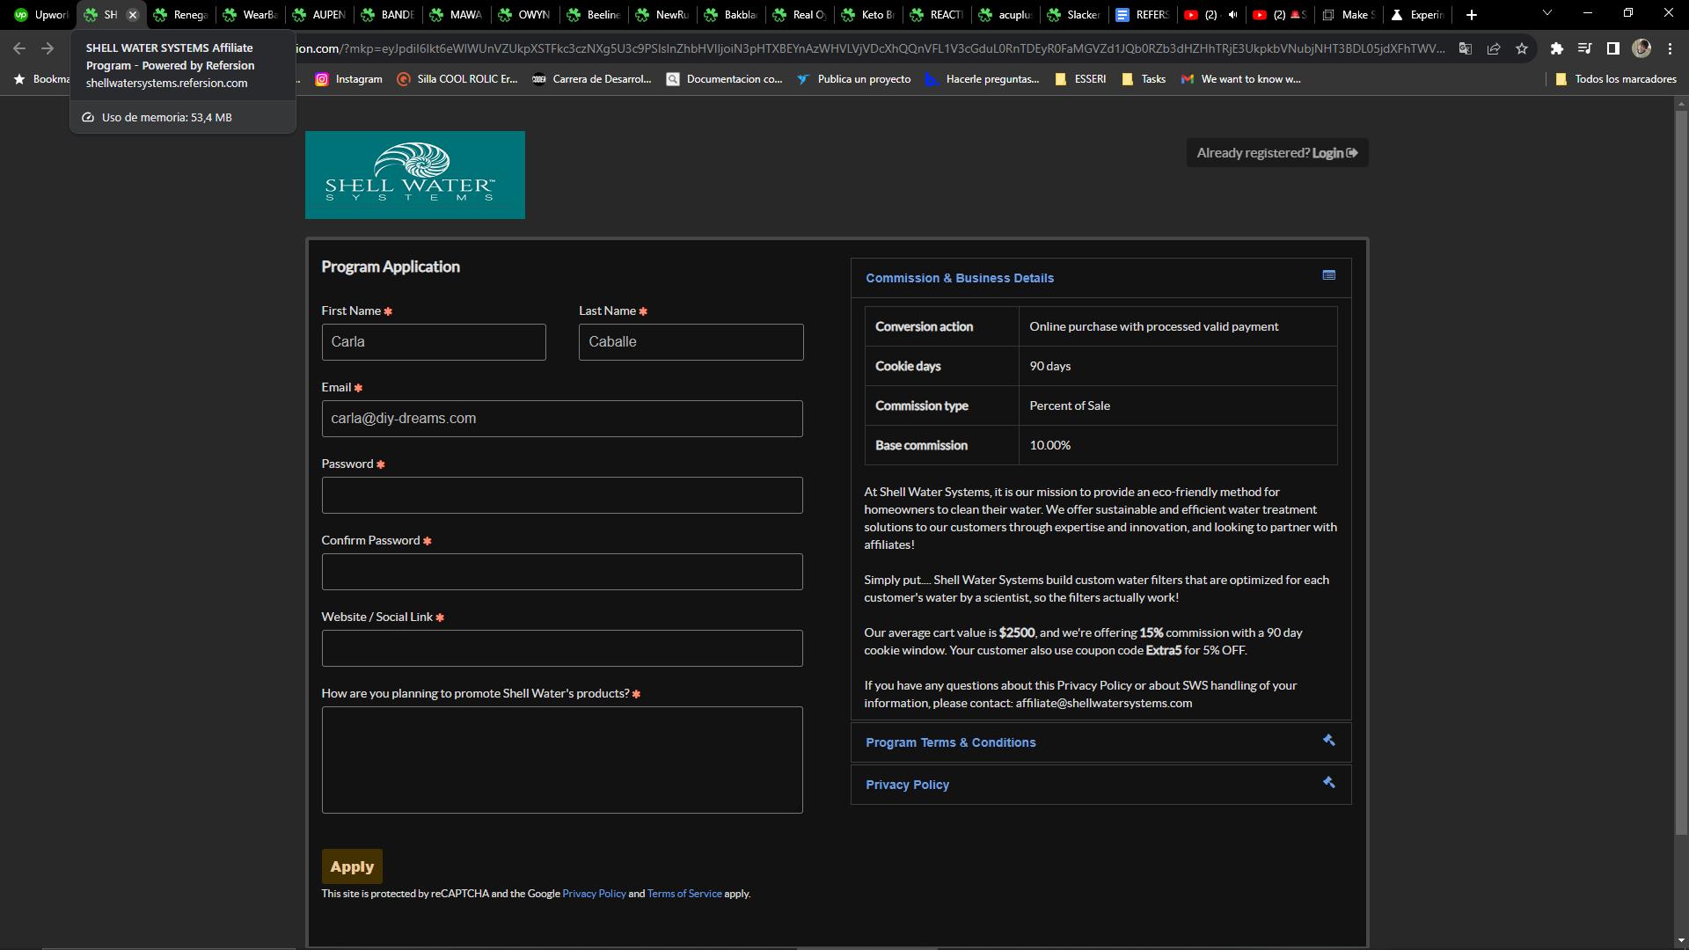
Task: Switch to the MAWA browser tab
Action: pyautogui.click(x=457, y=15)
